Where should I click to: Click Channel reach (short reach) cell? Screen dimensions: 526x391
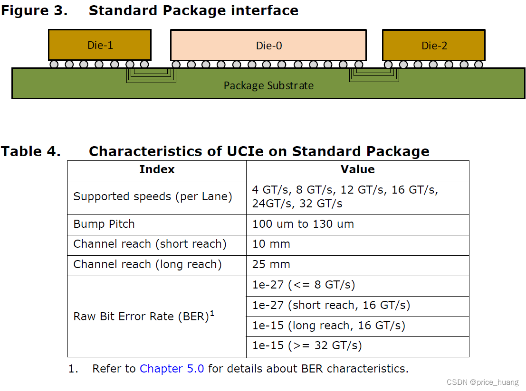tap(157, 244)
